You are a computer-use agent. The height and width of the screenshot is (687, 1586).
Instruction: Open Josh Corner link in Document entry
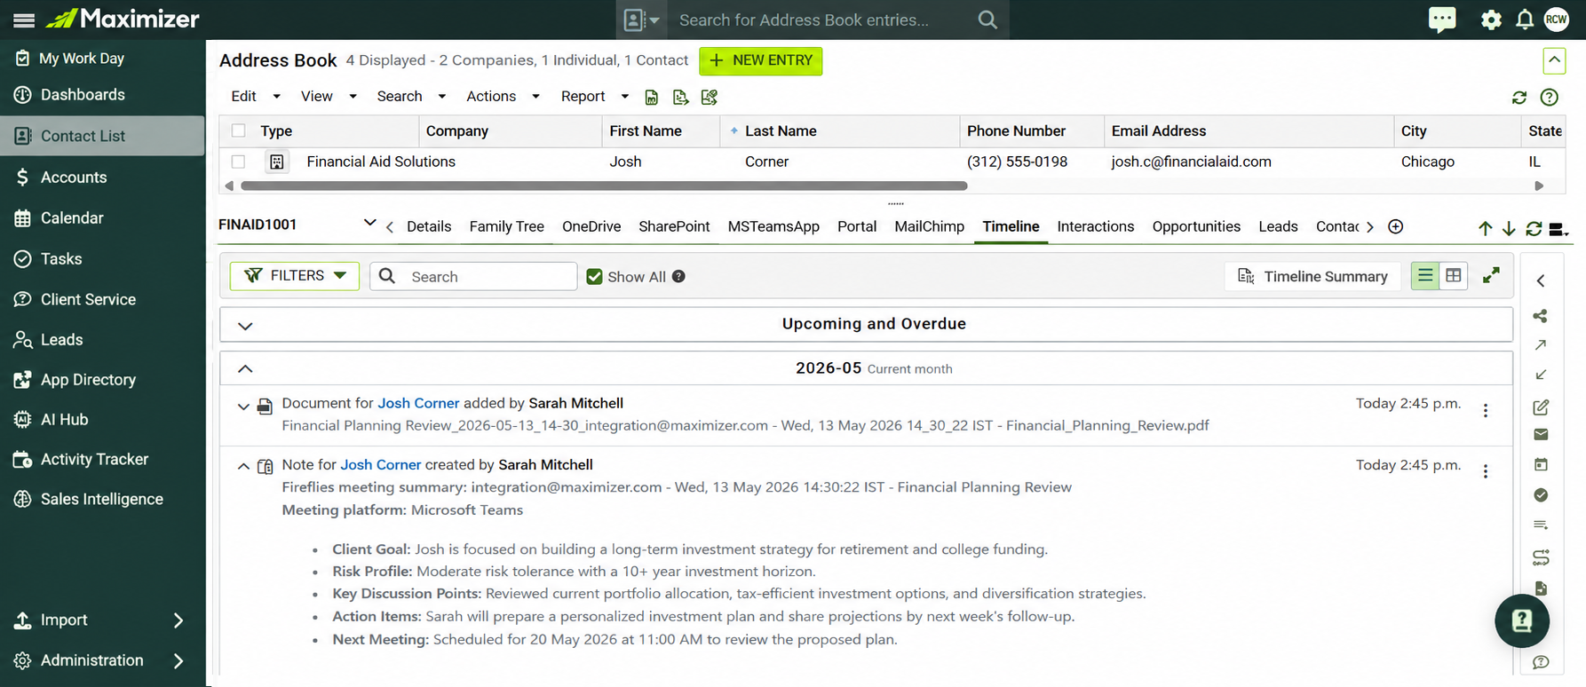[418, 403]
